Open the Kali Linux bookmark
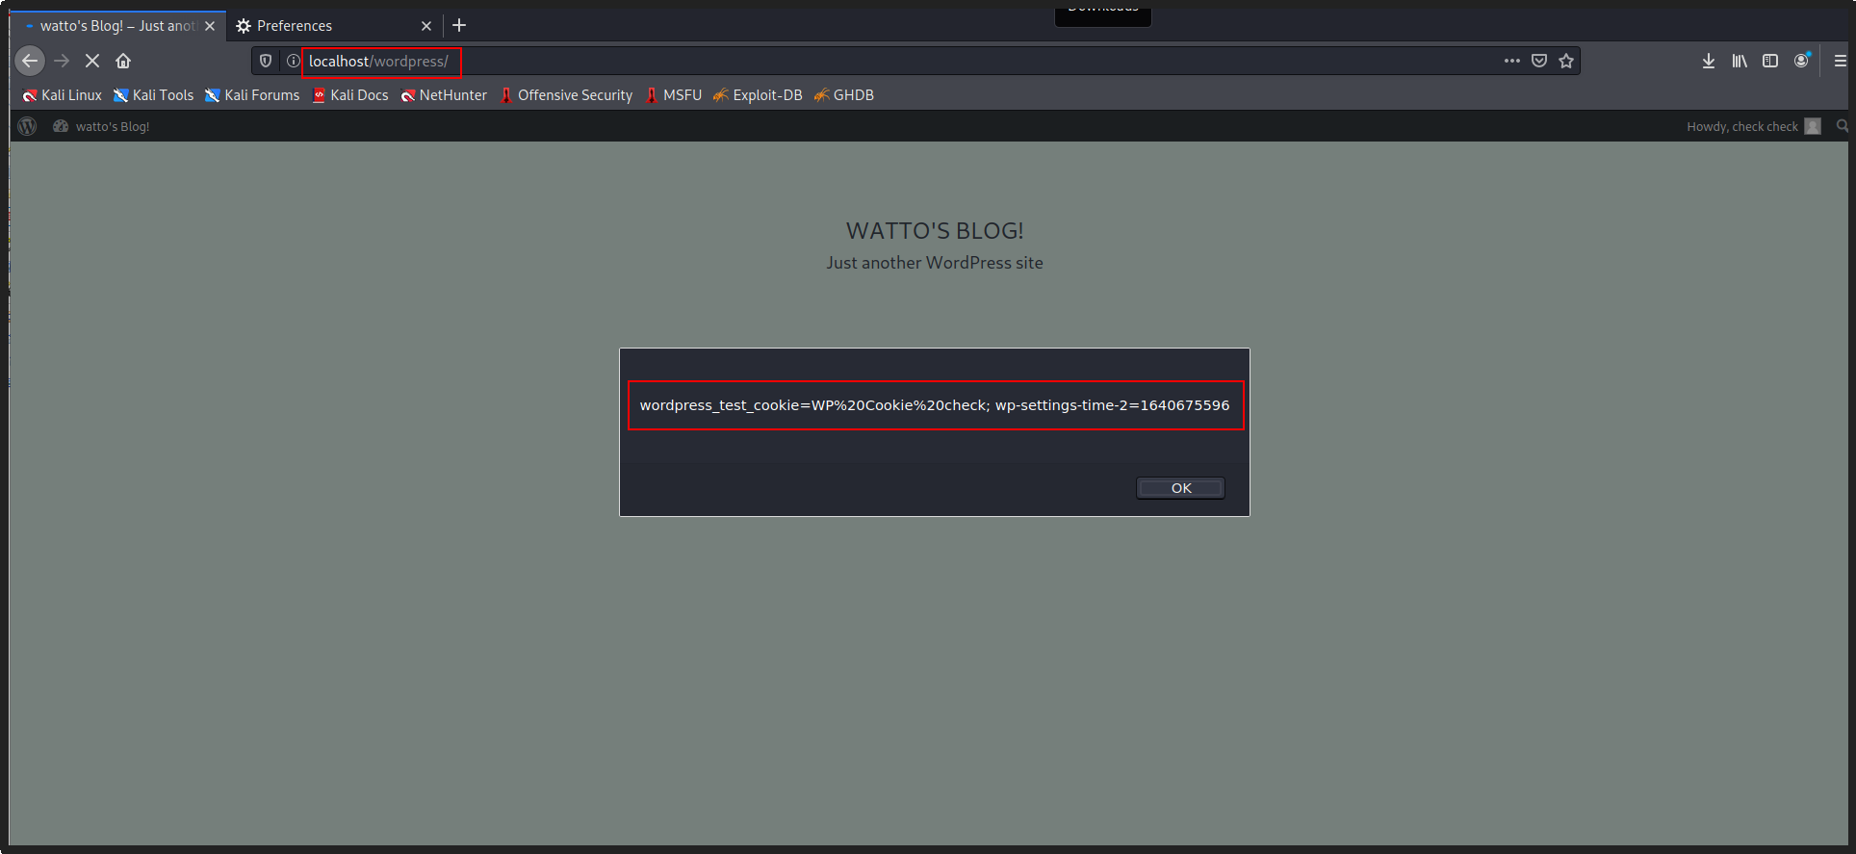This screenshot has width=1856, height=854. [x=63, y=95]
